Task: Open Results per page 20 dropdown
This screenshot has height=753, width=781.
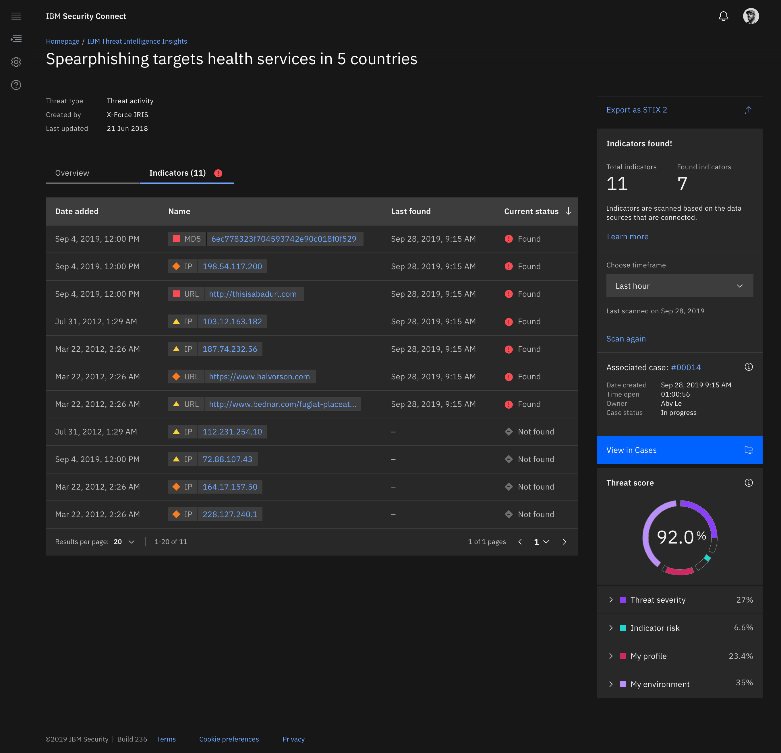Action: pos(124,542)
